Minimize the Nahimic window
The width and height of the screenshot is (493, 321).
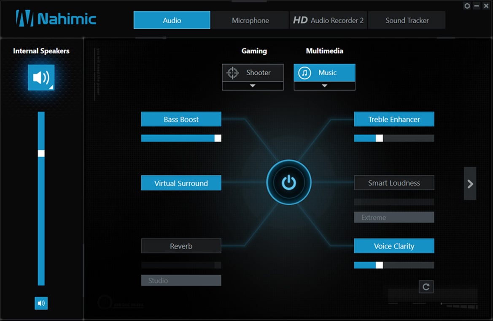click(x=477, y=6)
